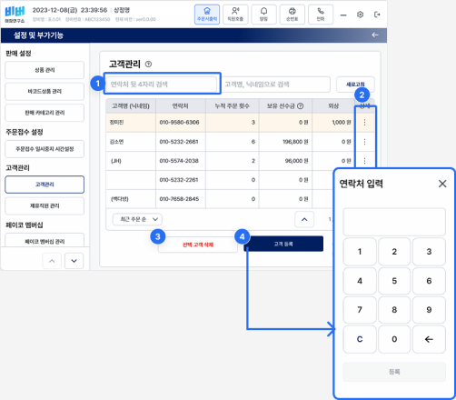Open the 알림 notification bell
The image size is (456, 400).
(263, 15)
